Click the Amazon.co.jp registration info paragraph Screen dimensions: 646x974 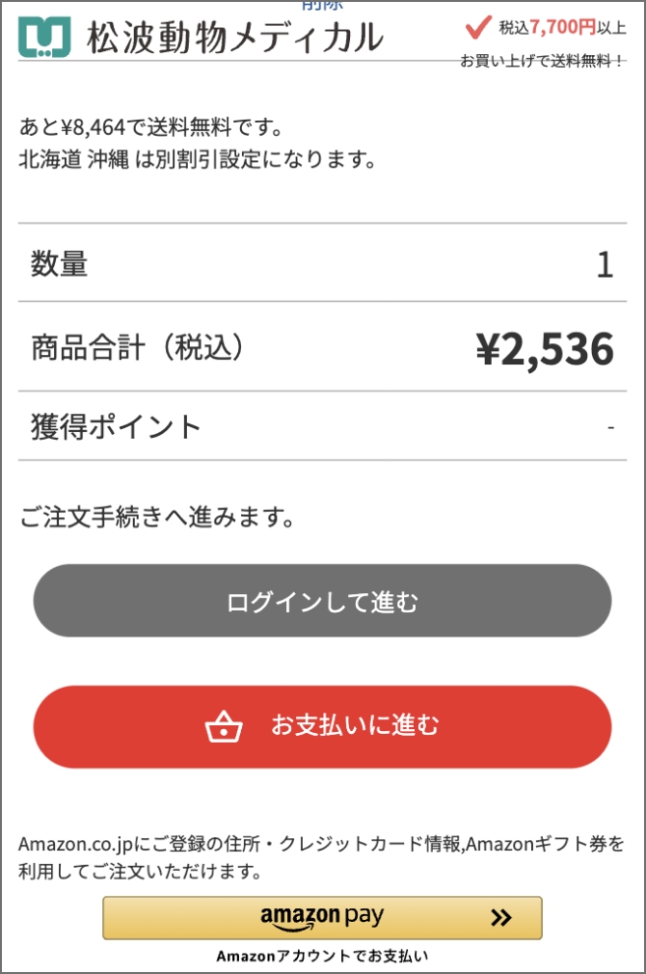pos(321,857)
